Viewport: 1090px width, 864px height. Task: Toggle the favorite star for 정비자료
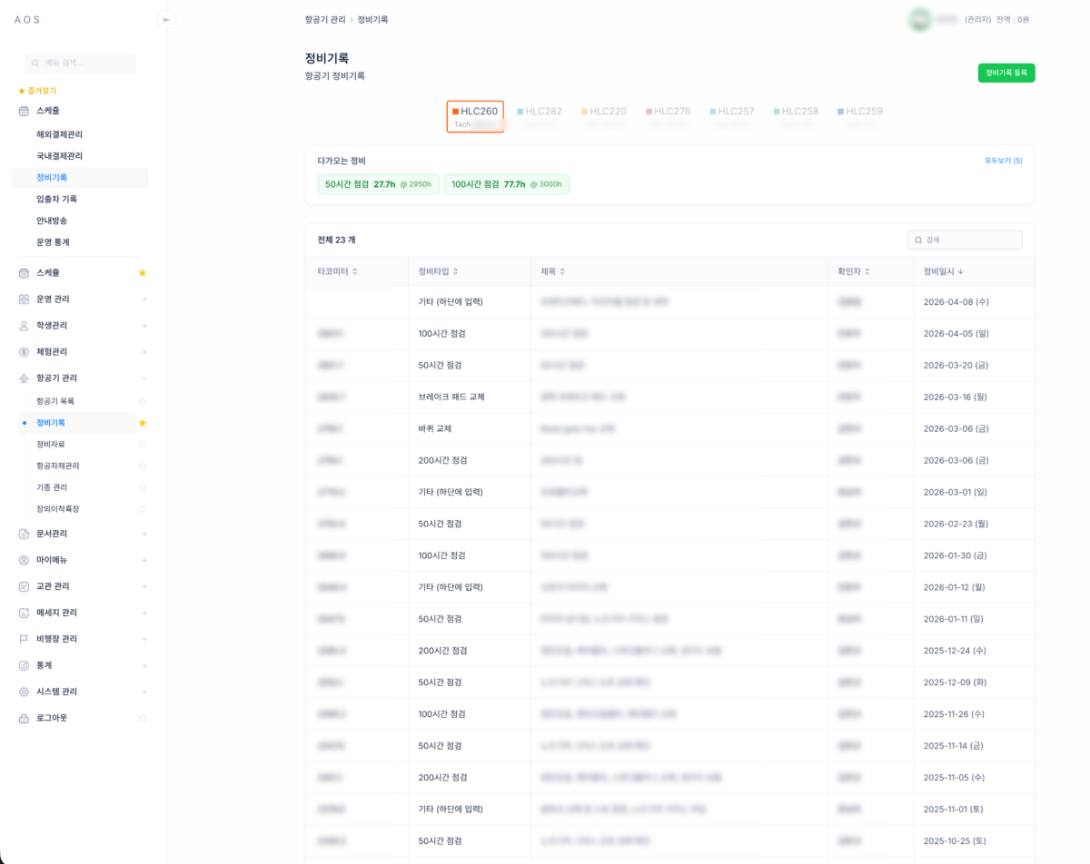142,445
